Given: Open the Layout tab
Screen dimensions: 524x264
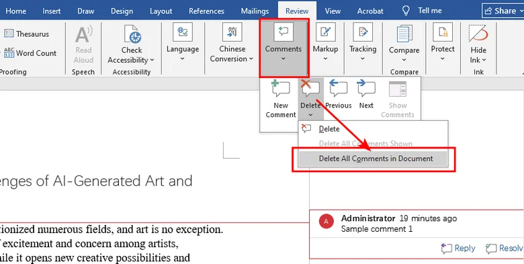Looking at the screenshot, I should [161, 11].
